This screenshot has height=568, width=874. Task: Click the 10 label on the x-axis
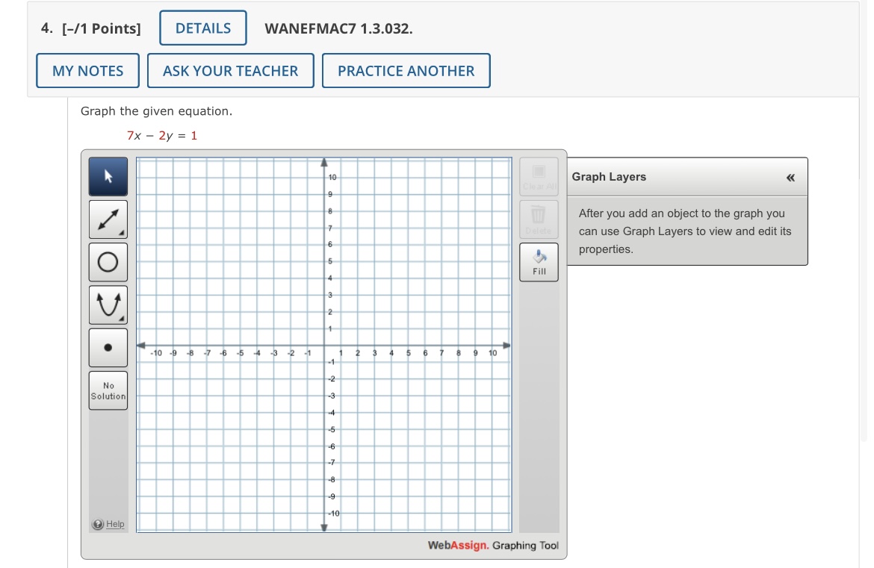(x=493, y=353)
